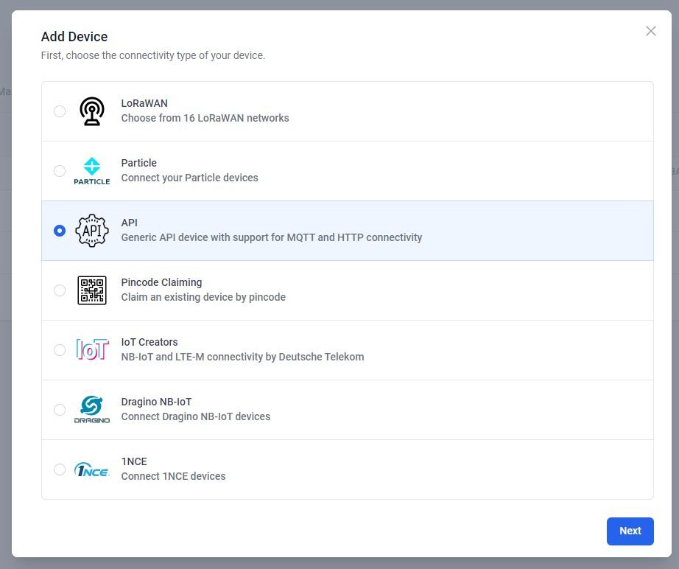Select the Dragino NB-IoT radio button

(60, 409)
